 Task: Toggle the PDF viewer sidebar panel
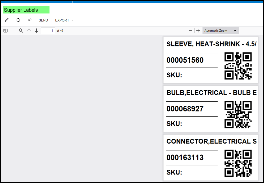pyautogui.click(x=5, y=31)
